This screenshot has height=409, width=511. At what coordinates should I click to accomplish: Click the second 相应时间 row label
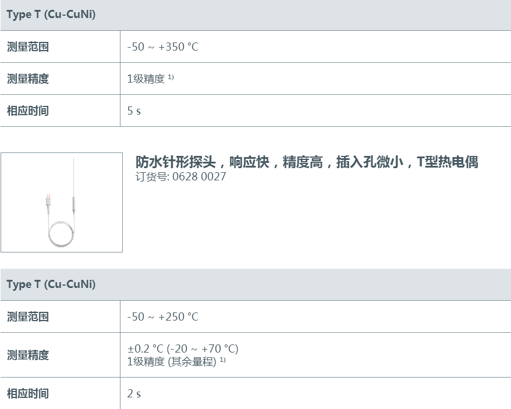pyautogui.click(x=28, y=394)
